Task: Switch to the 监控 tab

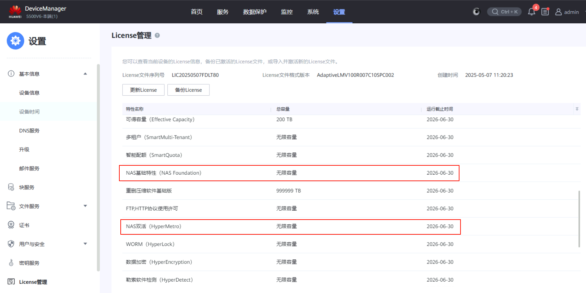Action: coord(287,12)
